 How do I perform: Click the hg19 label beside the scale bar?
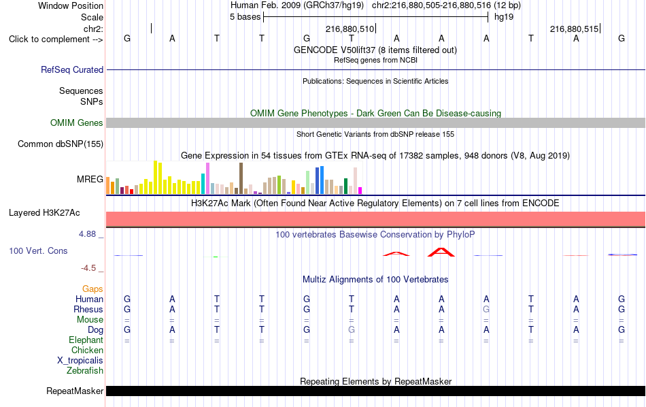click(x=504, y=17)
